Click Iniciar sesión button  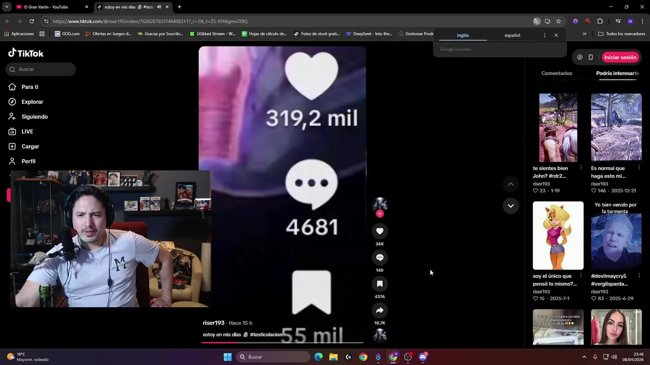pyautogui.click(x=620, y=57)
